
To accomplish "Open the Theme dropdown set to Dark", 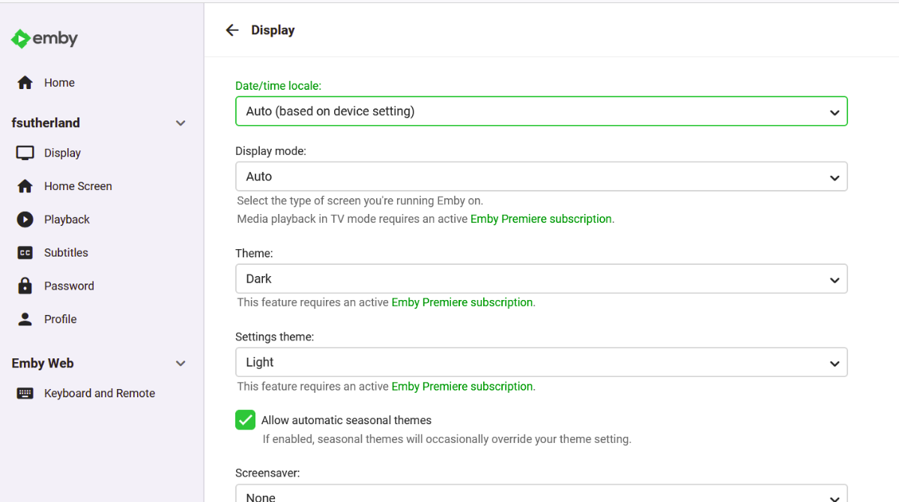I will tap(541, 278).
